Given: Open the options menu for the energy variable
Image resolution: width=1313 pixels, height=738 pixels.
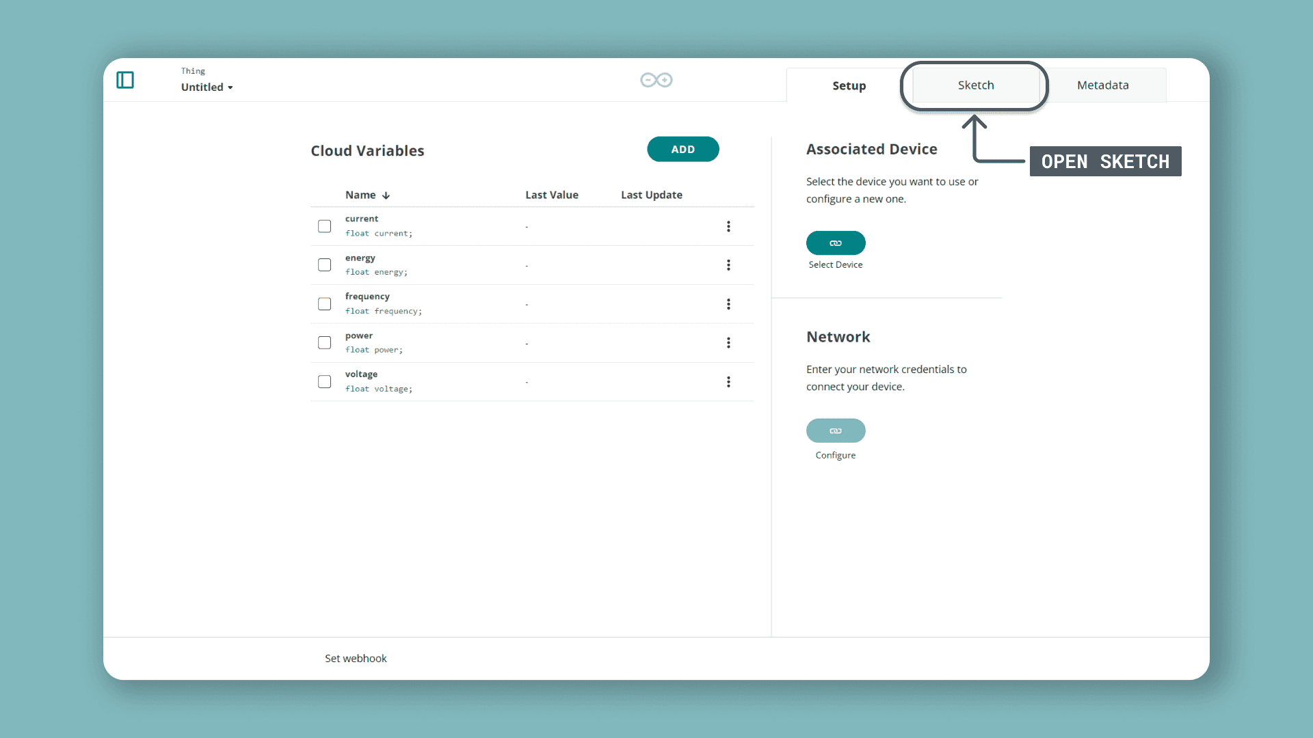Looking at the screenshot, I should [x=728, y=265].
